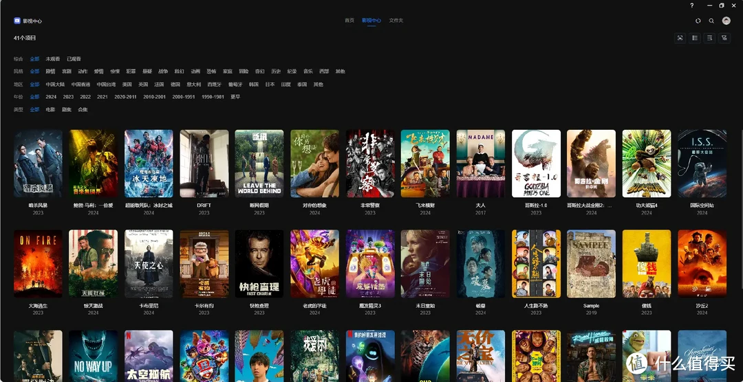This screenshot has height=382, width=743.
Task: Click the title 人生路不熟
Action: 536,306
